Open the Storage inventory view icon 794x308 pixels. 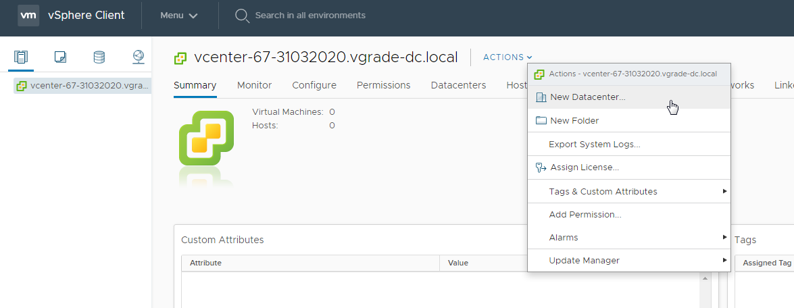tap(99, 57)
